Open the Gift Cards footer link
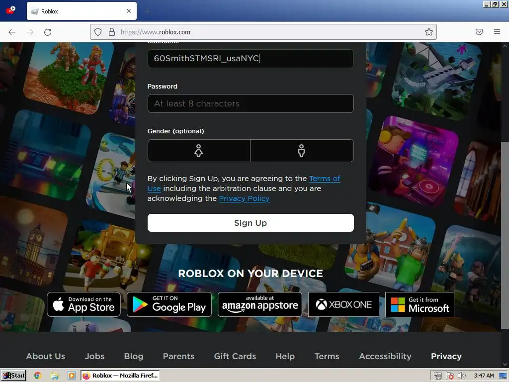The width and height of the screenshot is (509, 382). coord(235,356)
